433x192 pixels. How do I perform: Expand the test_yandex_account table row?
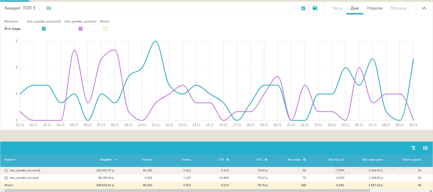point(6,178)
